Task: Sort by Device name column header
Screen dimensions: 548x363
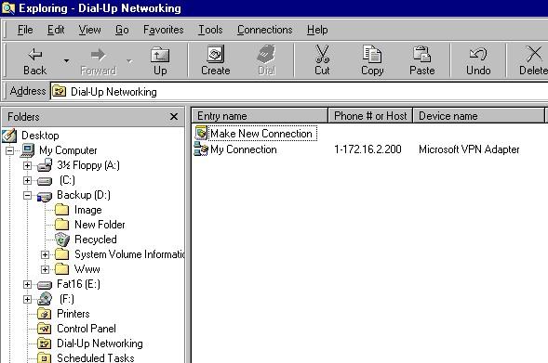Action: point(478,116)
